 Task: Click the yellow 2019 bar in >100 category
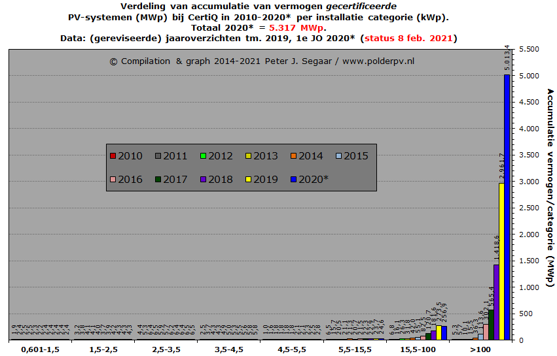(x=501, y=262)
